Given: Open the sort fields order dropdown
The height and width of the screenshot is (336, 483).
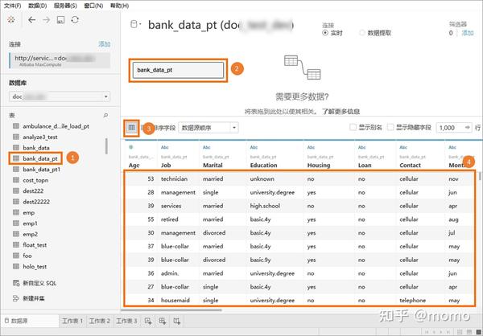Looking at the screenshot, I should (208, 127).
